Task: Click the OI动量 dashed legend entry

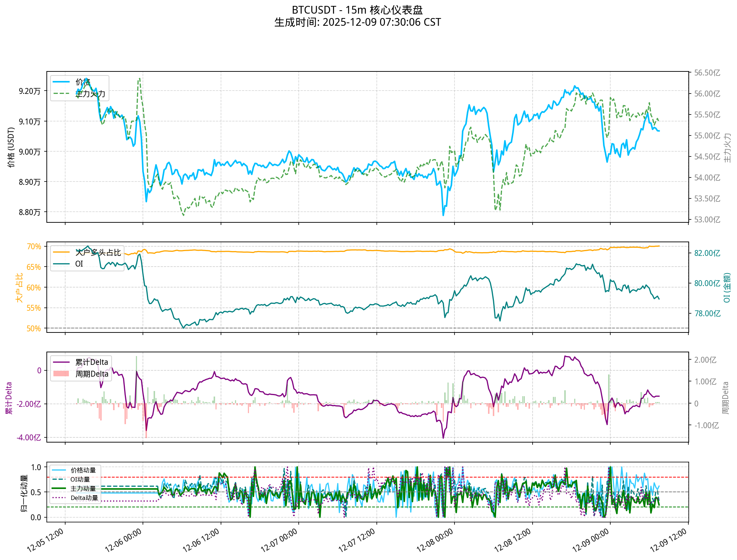Action: click(x=80, y=479)
